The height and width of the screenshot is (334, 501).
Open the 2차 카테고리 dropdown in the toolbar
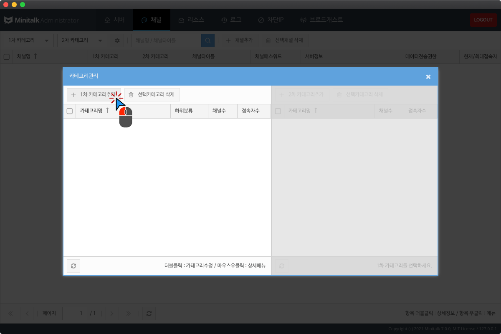pos(82,40)
